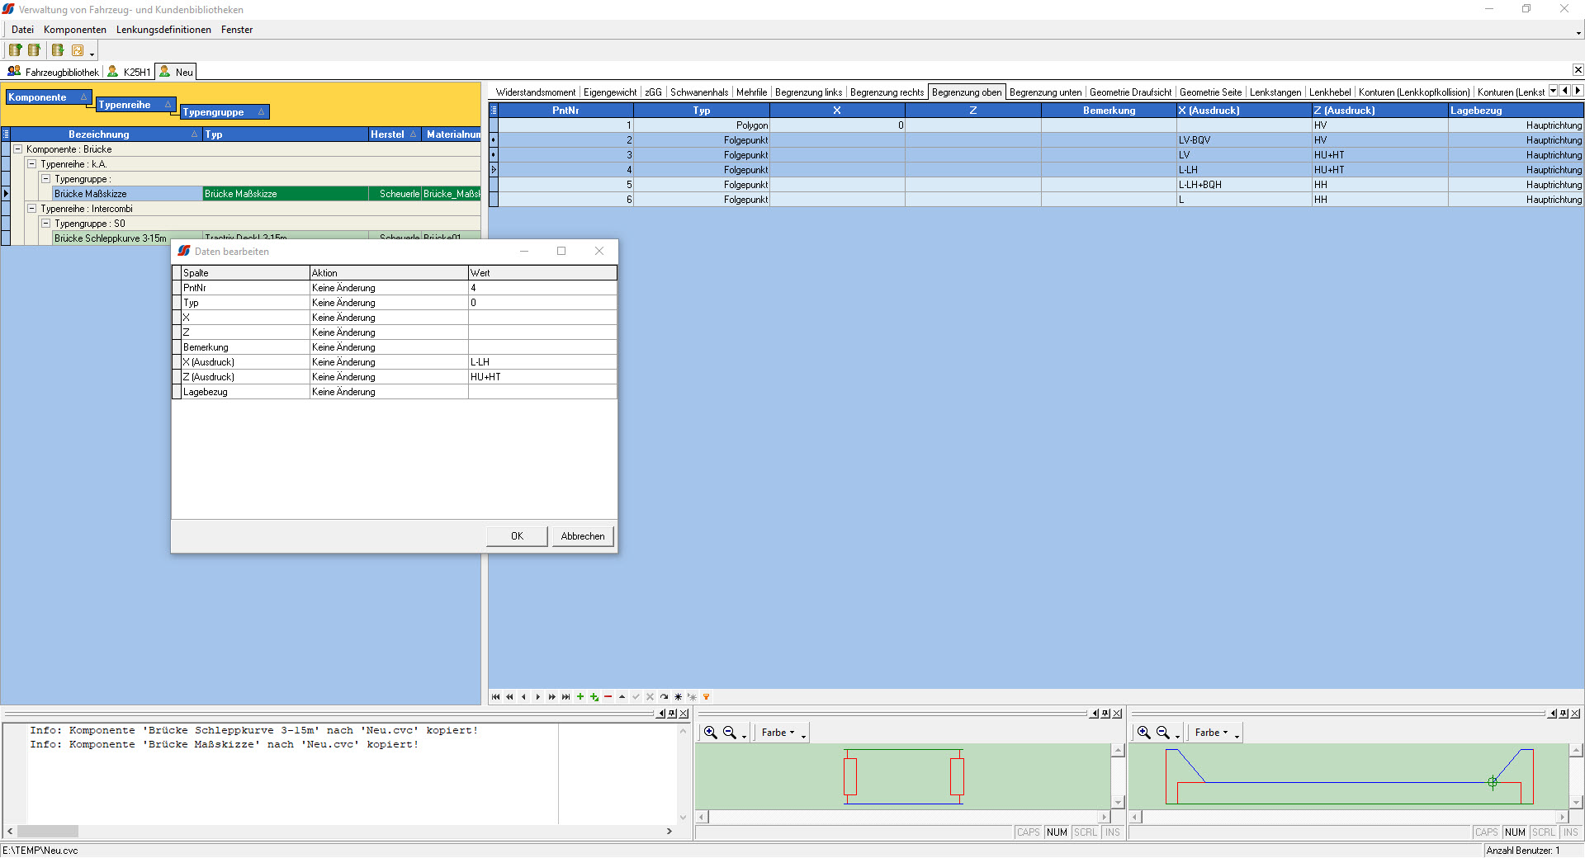Click the previous page double-arrow navigator icon
Screen dimensions: 1585x858
509,697
